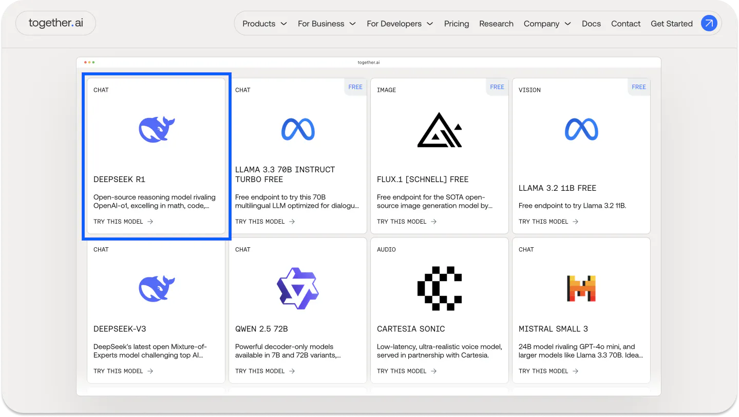739x417 pixels.
Task: Expand the For Business dropdown
Action: tap(327, 24)
